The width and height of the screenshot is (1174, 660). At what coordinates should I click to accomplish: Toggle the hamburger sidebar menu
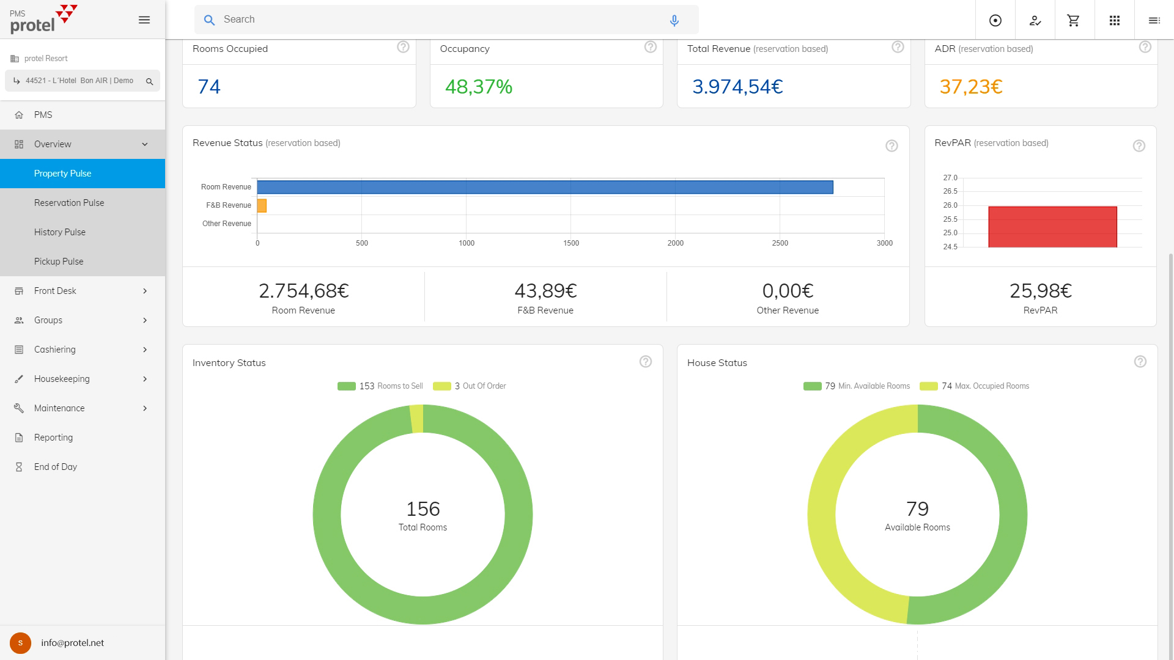(144, 20)
